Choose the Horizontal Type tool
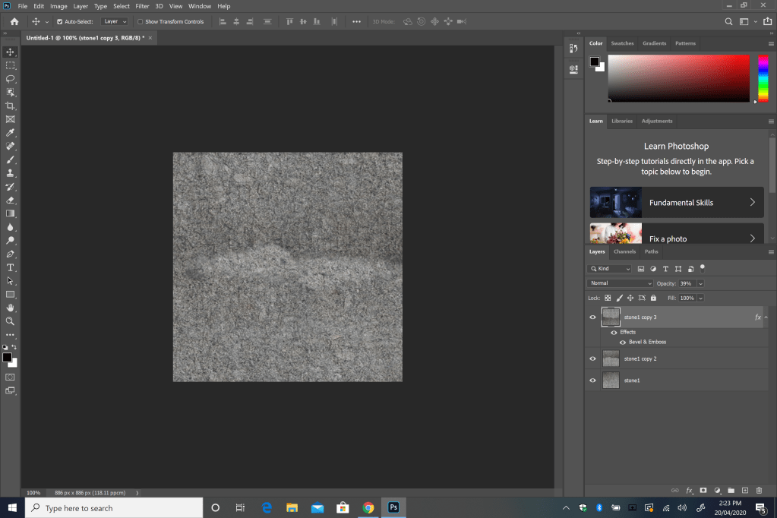The height and width of the screenshot is (518, 777). (x=11, y=267)
